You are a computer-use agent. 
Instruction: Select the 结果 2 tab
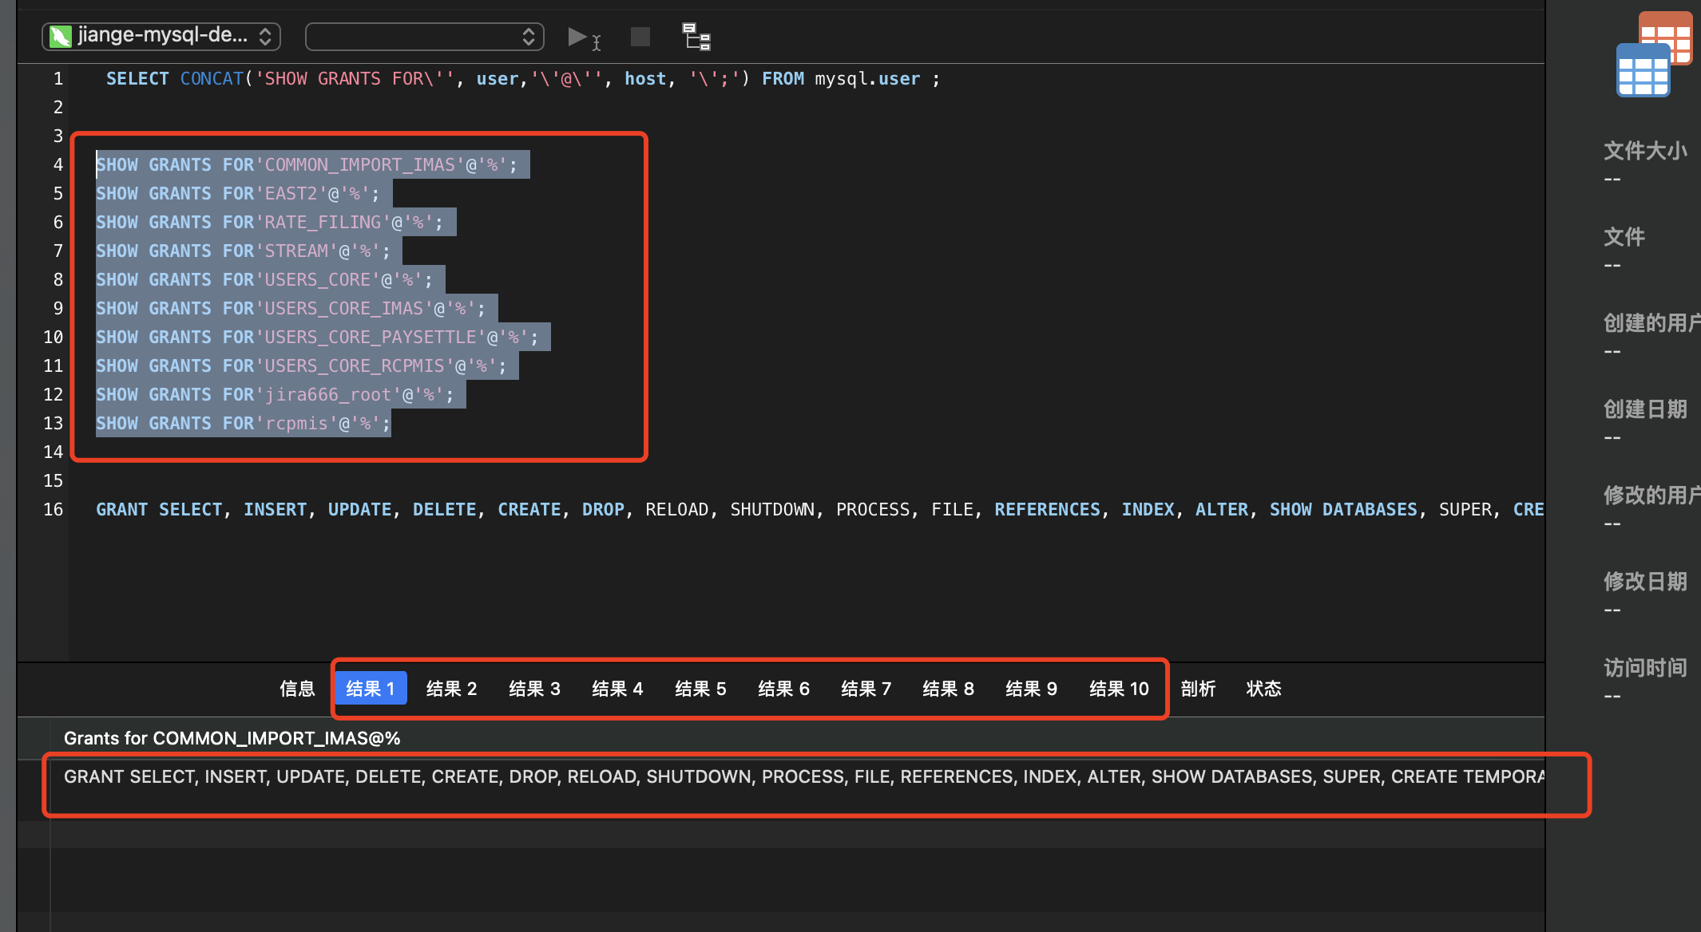pos(451,689)
